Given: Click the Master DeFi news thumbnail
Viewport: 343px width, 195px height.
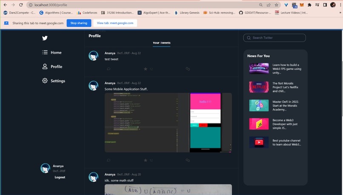Looking at the screenshot, I should click(259, 105).
